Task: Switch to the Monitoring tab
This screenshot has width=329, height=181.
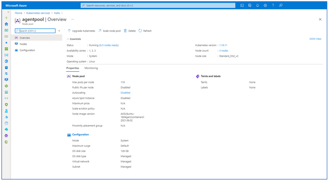Action: tap(91, 68)
